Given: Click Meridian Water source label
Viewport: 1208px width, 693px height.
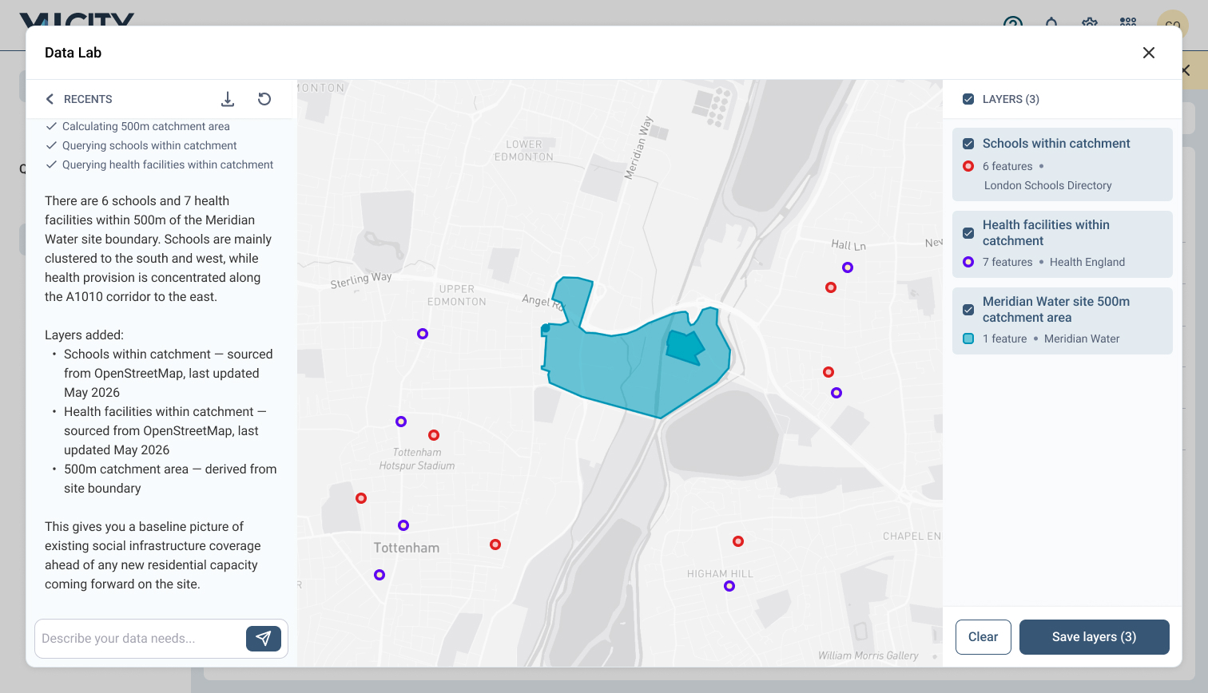Looking at the screenshot, I should pos(1082,339).
